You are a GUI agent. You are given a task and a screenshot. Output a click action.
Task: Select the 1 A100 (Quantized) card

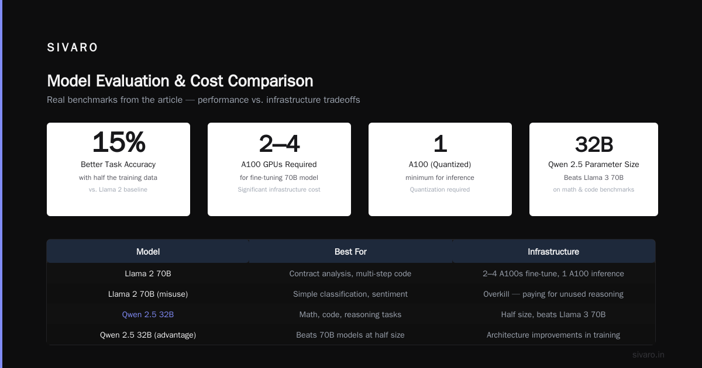coord(440,169)
